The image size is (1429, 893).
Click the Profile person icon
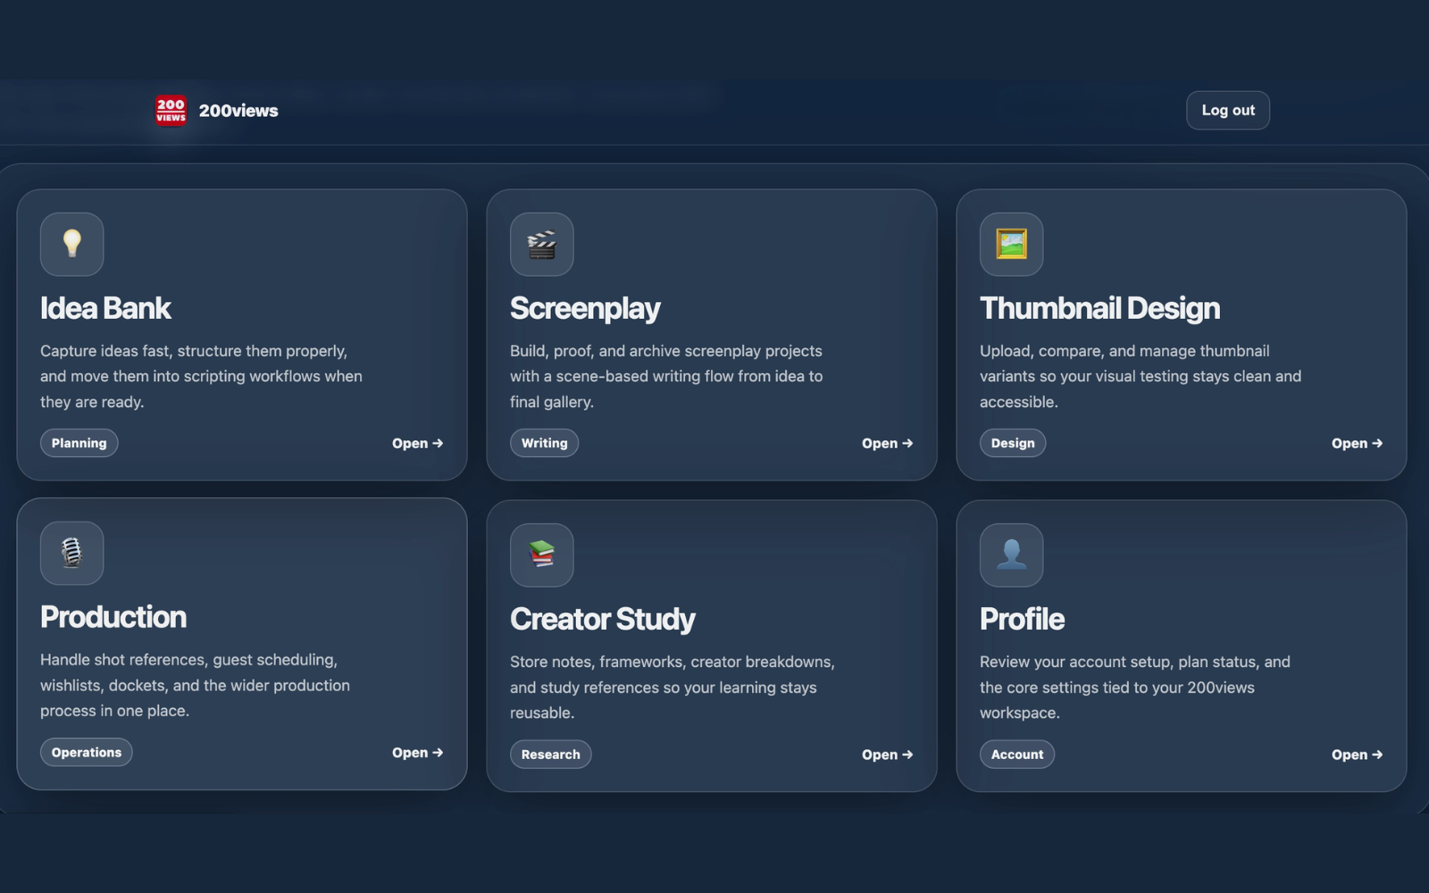coord(1011,555)
